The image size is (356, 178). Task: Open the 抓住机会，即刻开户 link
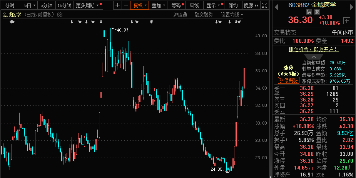pos(313,49)
